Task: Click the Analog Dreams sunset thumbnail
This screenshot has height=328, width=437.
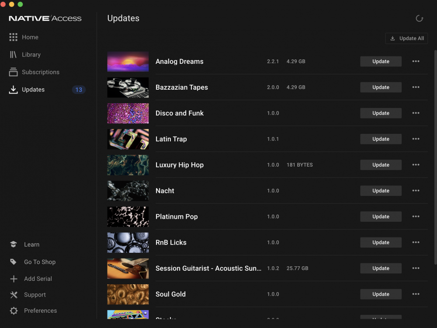Action: coord(128,61)
